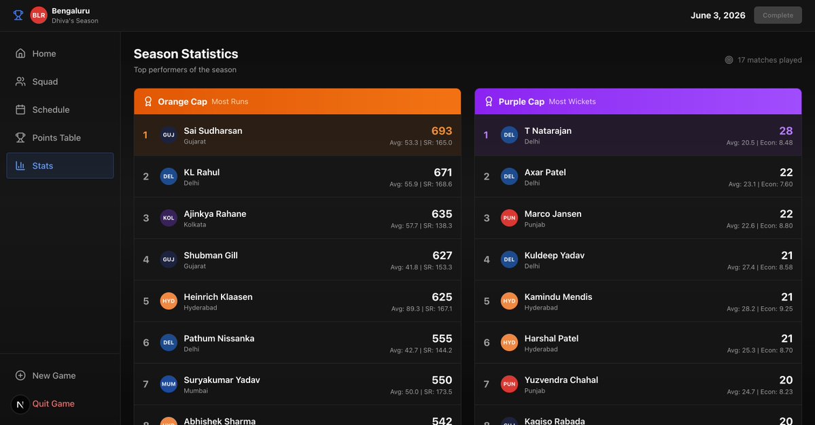Click the Stats bar chart icon
This screenshot has width=815, height=425.
[x=20, y=165]
